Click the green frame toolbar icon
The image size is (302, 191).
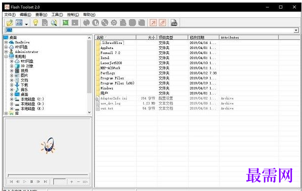pyautogui.click(x=65, y=23)
